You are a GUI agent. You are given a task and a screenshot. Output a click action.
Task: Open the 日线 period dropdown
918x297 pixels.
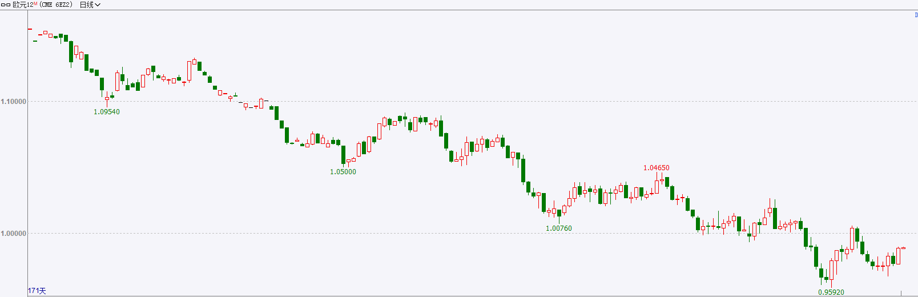(x=90, y=5)
